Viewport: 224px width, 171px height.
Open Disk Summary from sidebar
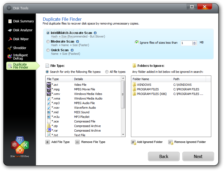(21, 21)
